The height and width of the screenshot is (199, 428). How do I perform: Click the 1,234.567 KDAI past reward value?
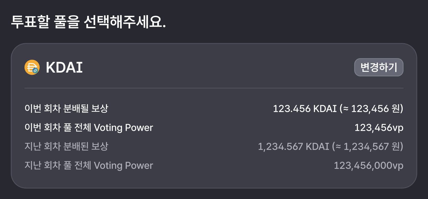click(293, 147)
